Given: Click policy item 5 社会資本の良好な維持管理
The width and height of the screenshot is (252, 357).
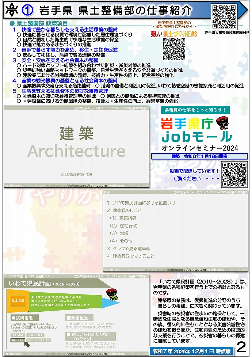Looking at the screenshot, I should 60,91.
